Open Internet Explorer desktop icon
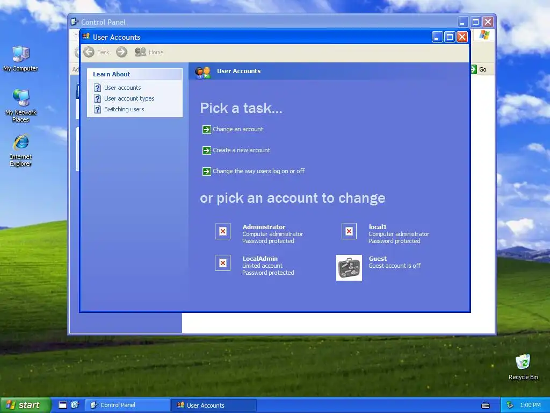 click(21, 150)
